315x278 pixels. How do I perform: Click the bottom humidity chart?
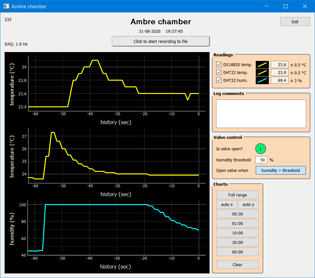[117, 228]
